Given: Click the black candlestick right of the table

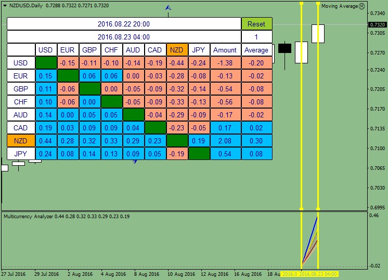Looking at the screenshot, I should pyautogui.click(x=284, y=48).
